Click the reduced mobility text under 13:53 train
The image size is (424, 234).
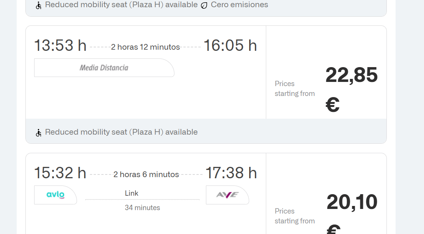121,132
